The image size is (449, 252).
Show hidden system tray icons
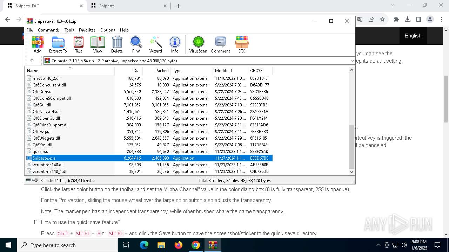click(x=378, y=245)
